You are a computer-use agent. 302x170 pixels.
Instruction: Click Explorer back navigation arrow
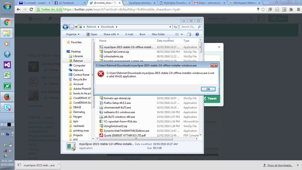[x=66, y=27]
